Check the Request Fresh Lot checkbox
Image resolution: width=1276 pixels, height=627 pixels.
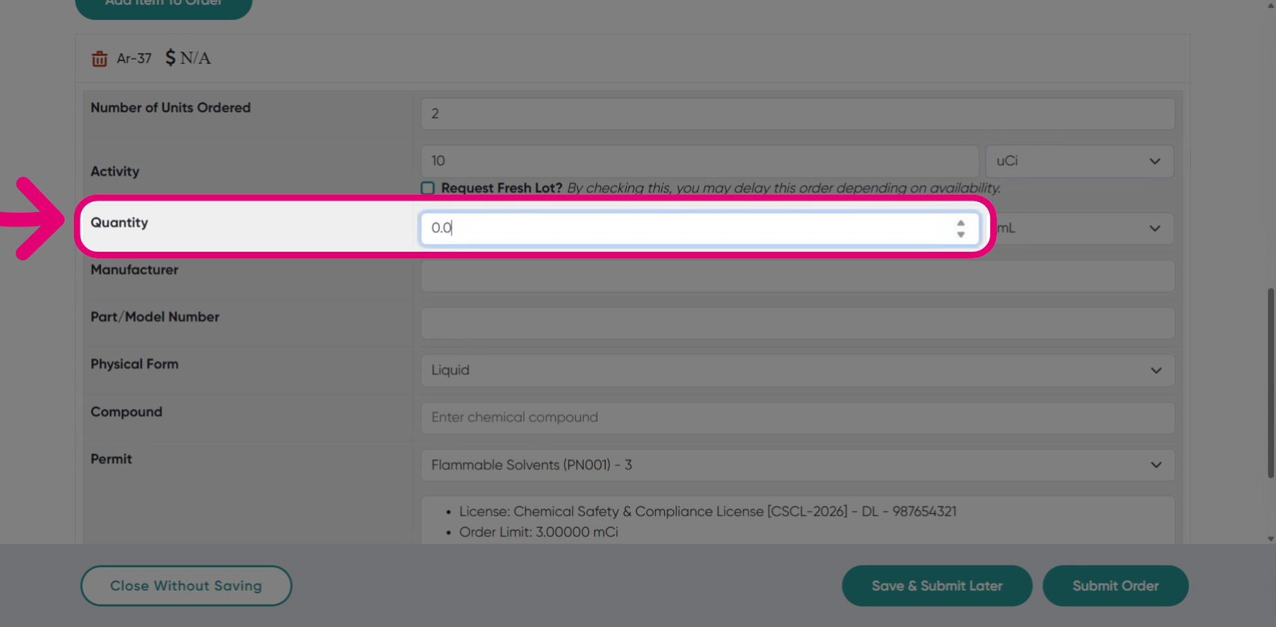click(428, 188)
